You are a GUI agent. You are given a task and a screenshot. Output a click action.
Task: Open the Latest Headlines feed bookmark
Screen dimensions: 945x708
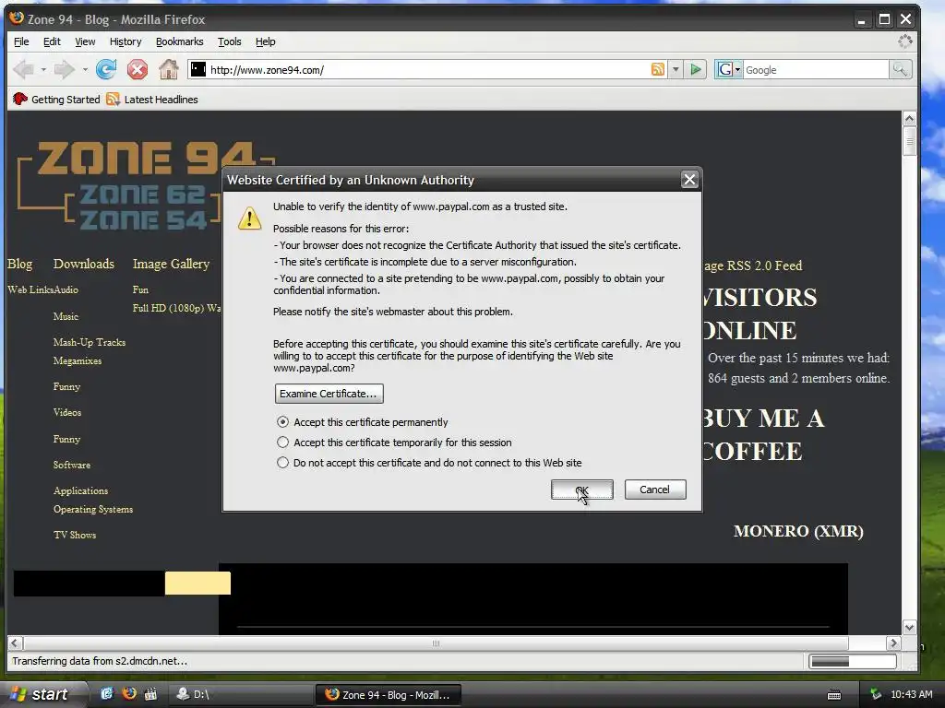pyautogui.click(x=152, y=100)
